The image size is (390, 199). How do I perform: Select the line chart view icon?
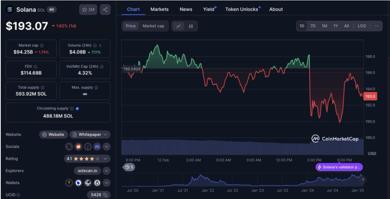[178, 26]
